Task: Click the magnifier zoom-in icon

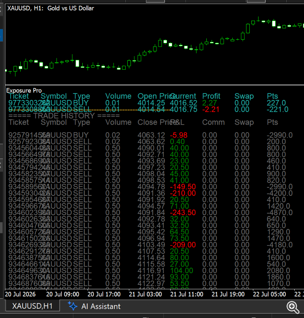Action: click(293, 307)
